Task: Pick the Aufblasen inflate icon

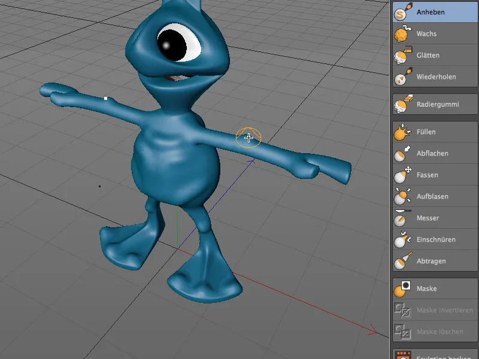Action: [x=402, y=196]
